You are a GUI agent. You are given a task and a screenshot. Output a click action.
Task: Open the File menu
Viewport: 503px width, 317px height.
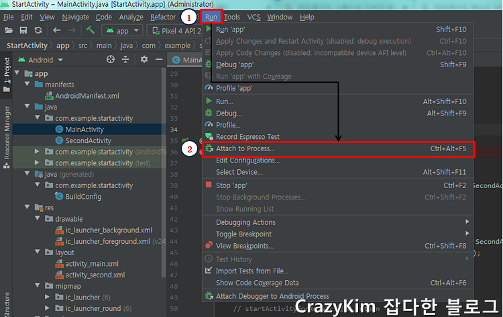point(9,17)
